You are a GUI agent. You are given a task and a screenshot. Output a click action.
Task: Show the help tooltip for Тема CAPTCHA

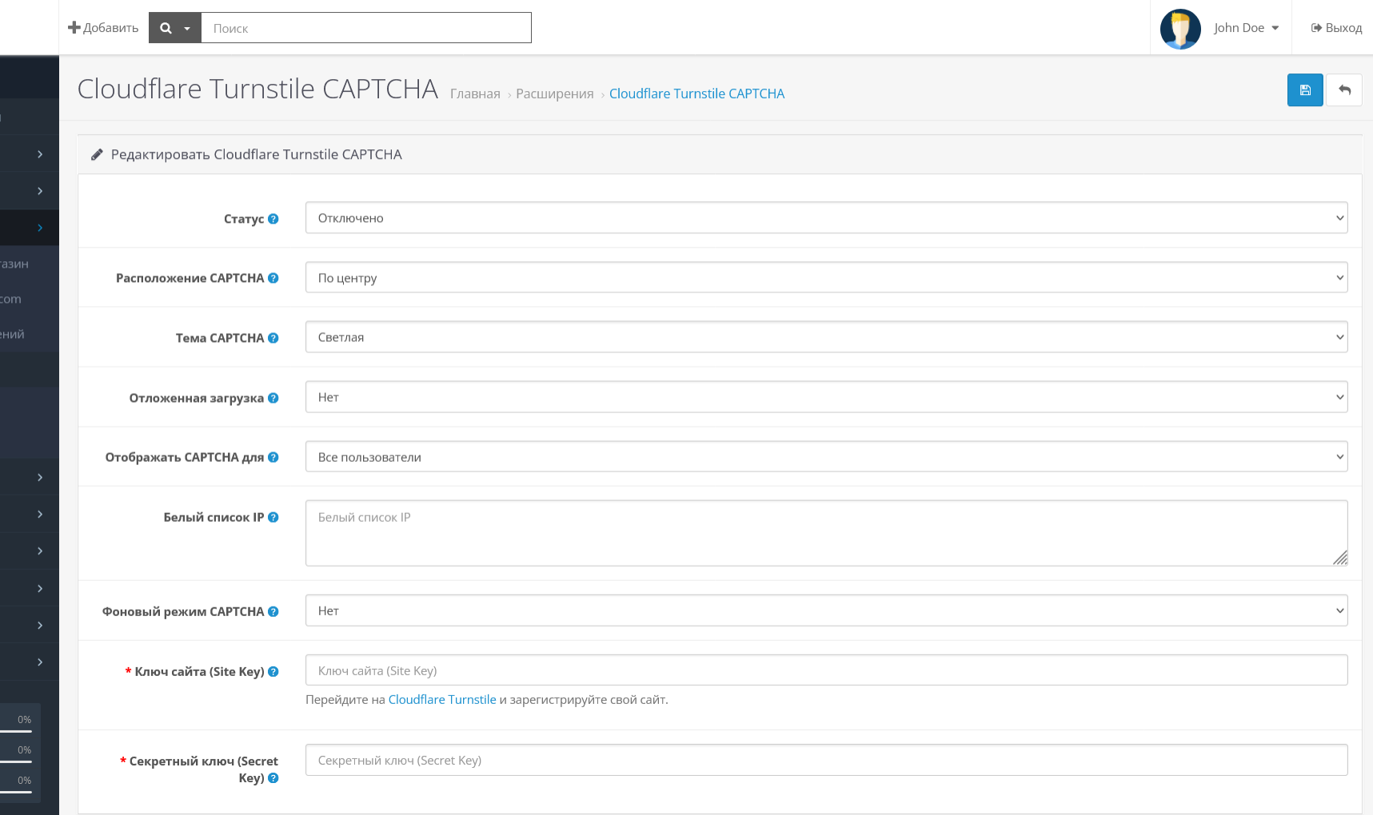click(274, 338)
